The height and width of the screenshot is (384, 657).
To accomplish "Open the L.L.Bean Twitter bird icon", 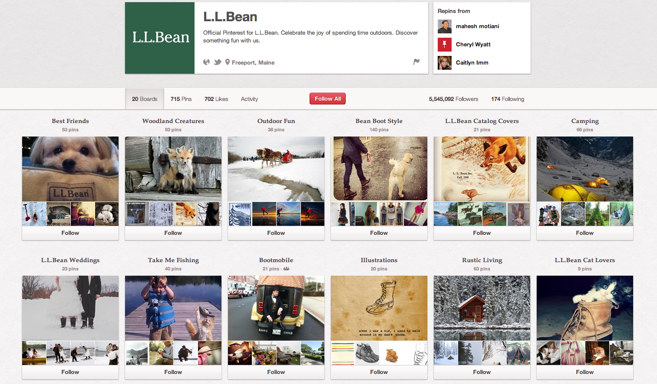I will click(x=218, y=62).
